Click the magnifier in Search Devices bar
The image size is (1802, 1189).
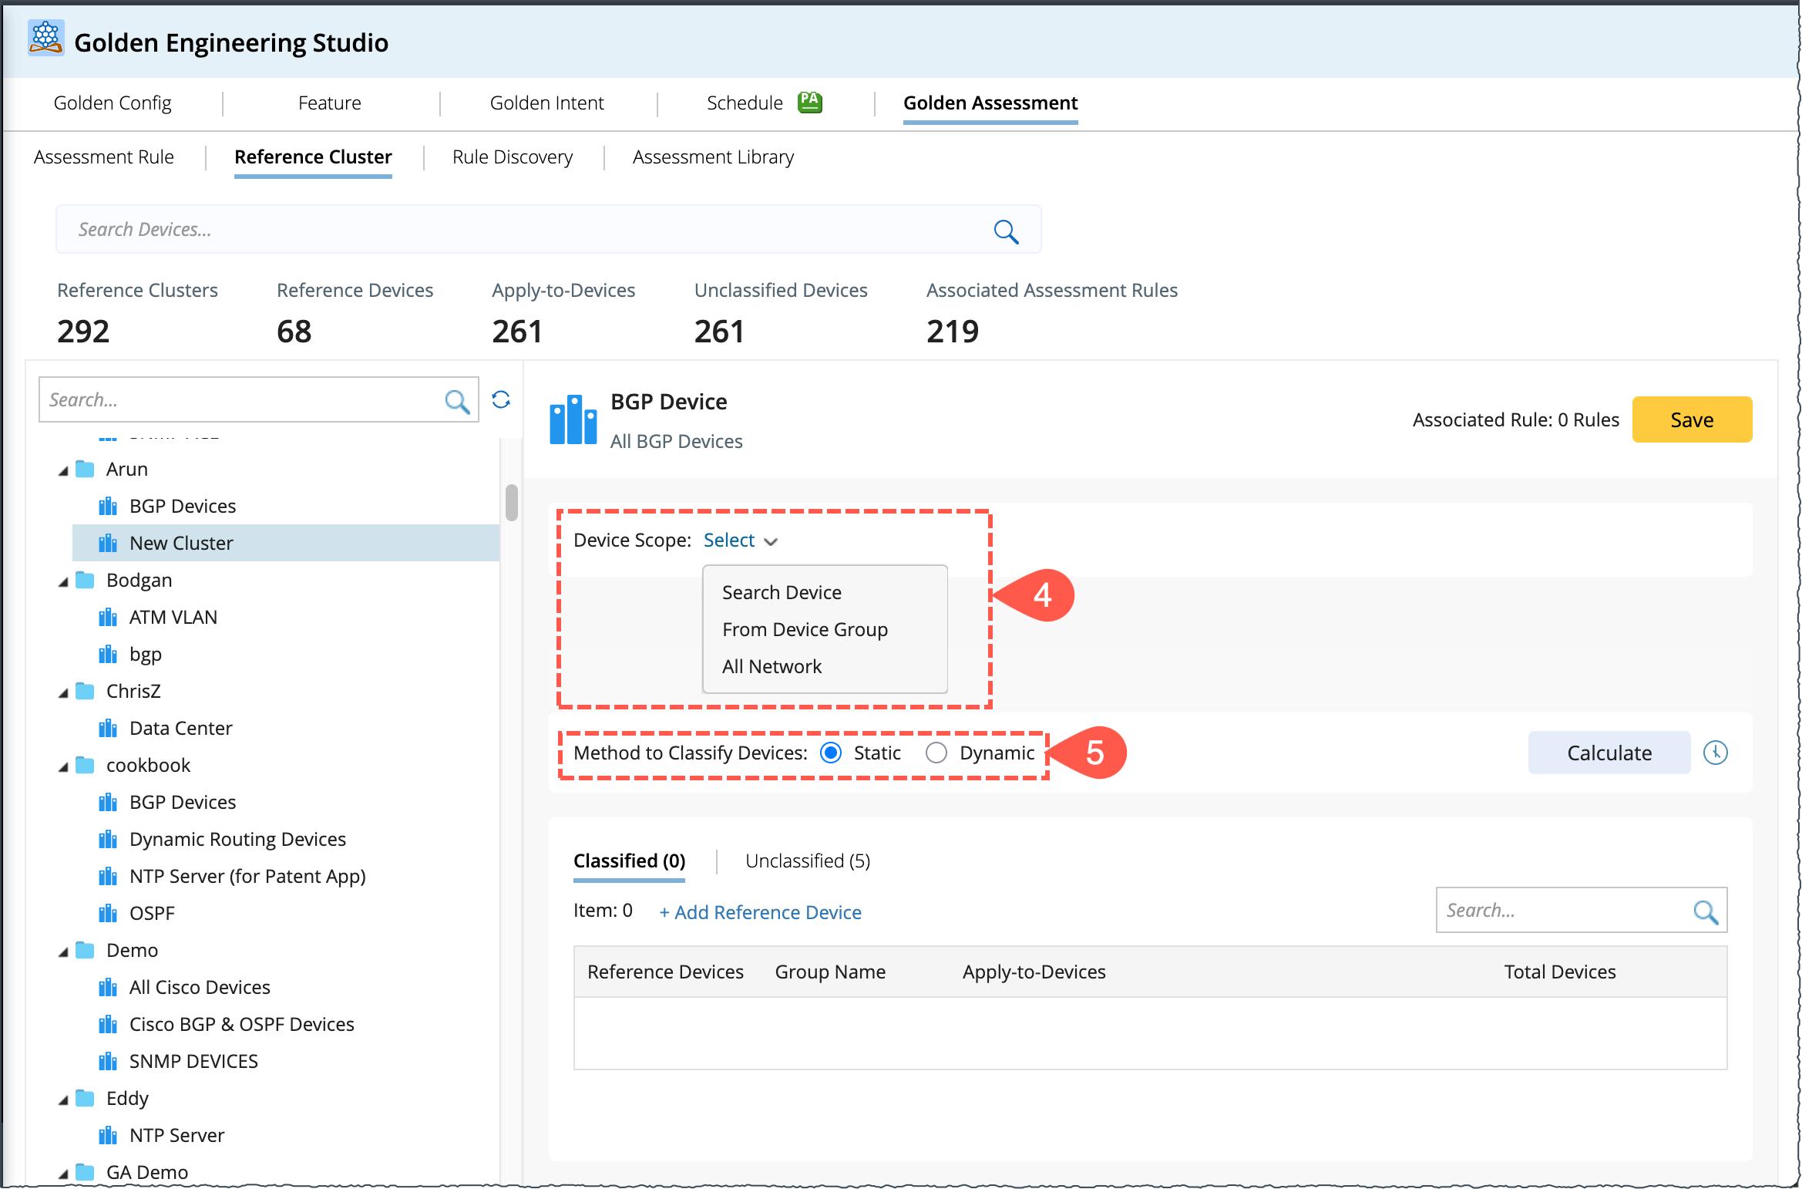1006,231
